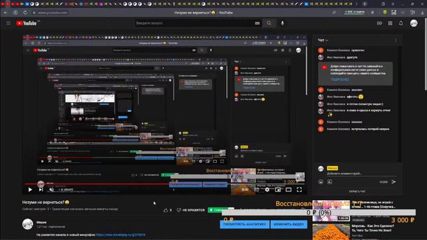Open the orange carrots video thumbnail

(x=331, y=232)
